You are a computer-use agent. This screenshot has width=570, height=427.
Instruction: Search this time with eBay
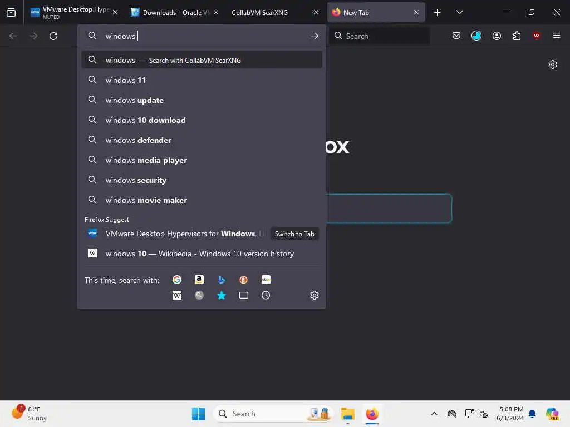pos(266,280)
